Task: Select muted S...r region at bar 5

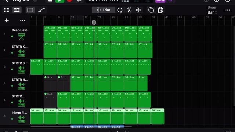Action: (50, 83)
